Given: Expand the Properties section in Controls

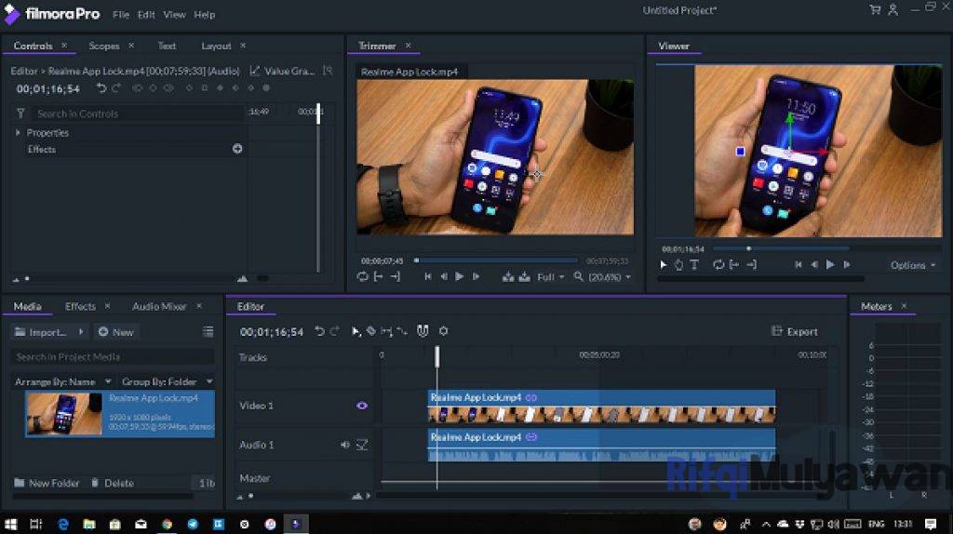Looking at the screenshot, I should [18, 133].
